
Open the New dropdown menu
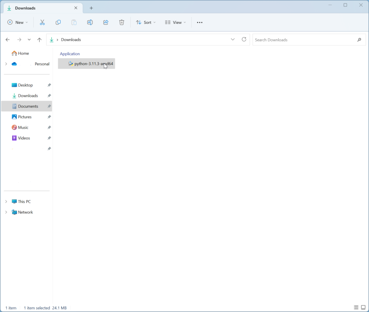(x=18, y=22)
